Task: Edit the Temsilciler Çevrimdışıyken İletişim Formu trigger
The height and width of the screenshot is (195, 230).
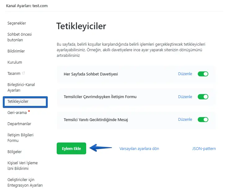Action: [185, 97]
